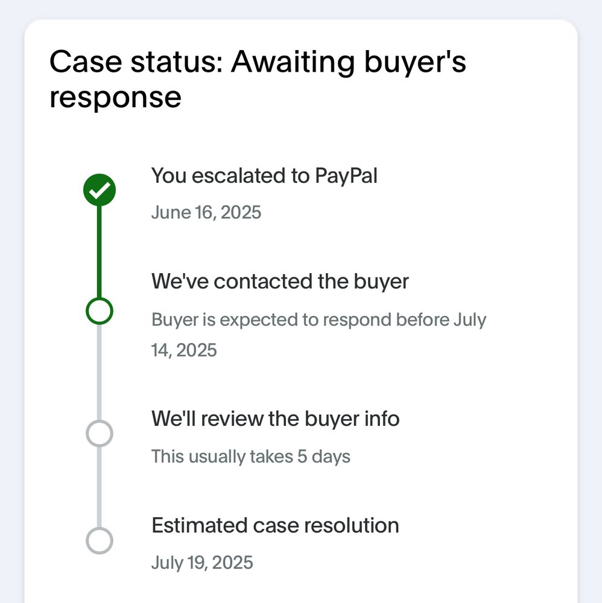Select the 'We'll review the buyer info' step
Viewport: 602px width, 603px height.
(x=275, y=418)
